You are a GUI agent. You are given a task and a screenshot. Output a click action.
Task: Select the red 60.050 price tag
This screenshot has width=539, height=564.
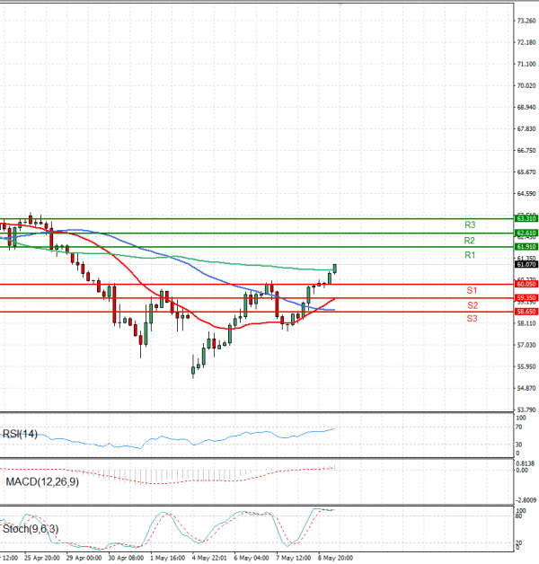pos(526,284)
